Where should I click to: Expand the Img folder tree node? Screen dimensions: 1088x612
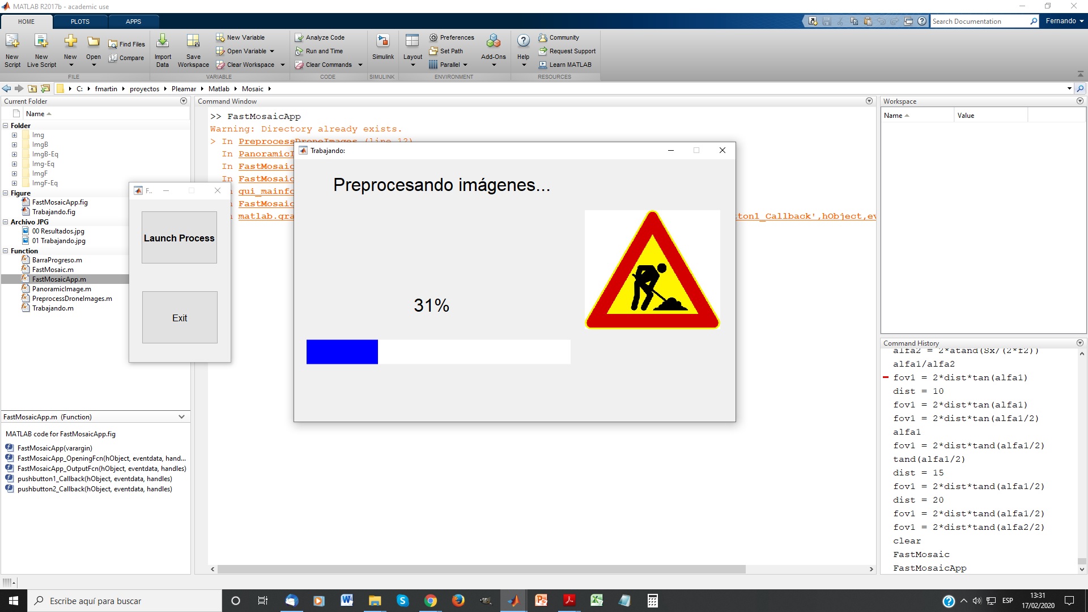pyautogui.click(x=14, y=135)
